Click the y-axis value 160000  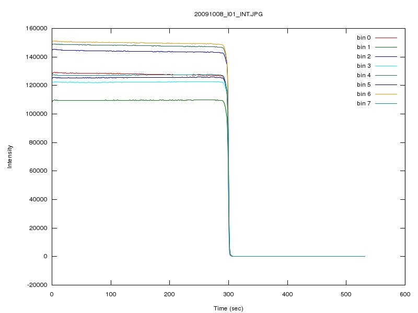click(37, 29)
